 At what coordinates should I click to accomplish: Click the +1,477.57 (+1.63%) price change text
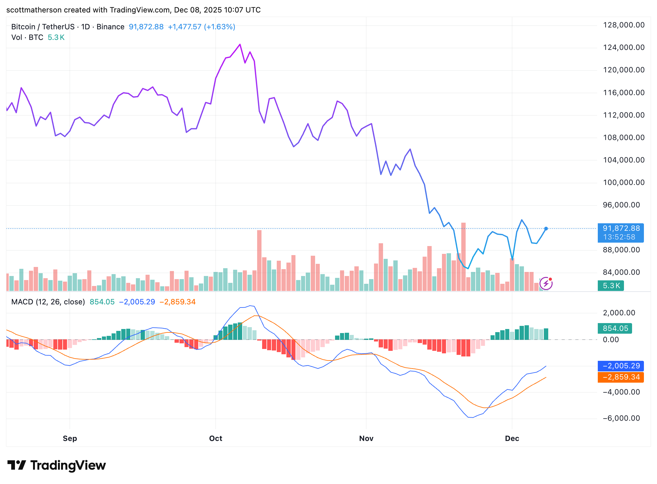(201, 27)
